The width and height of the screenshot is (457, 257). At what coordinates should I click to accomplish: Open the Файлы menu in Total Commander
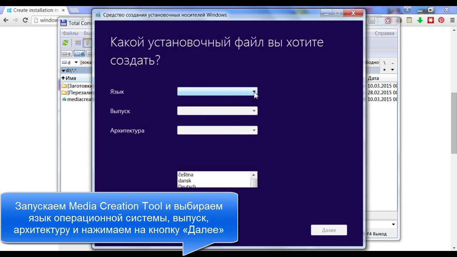[x=70, y=33]
